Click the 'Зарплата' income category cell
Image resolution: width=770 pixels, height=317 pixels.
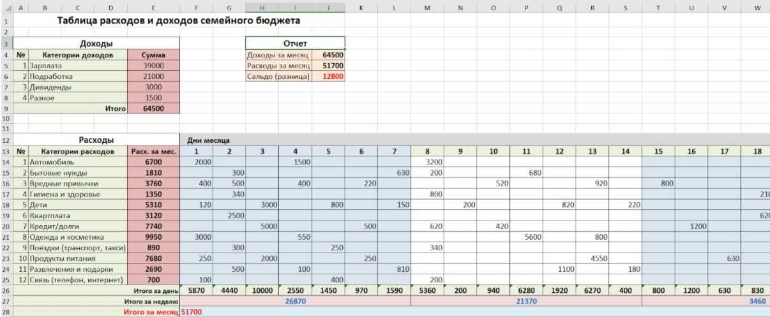click(x=46, y=66)
